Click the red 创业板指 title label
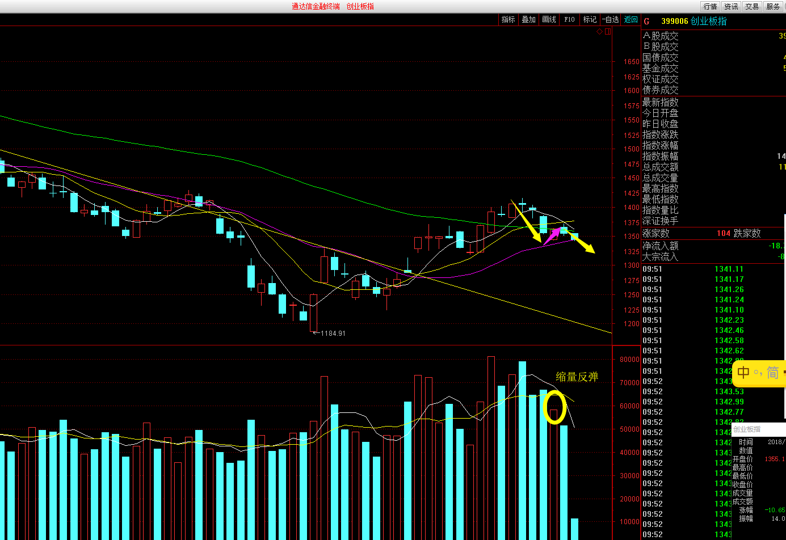 pos(360,6)
